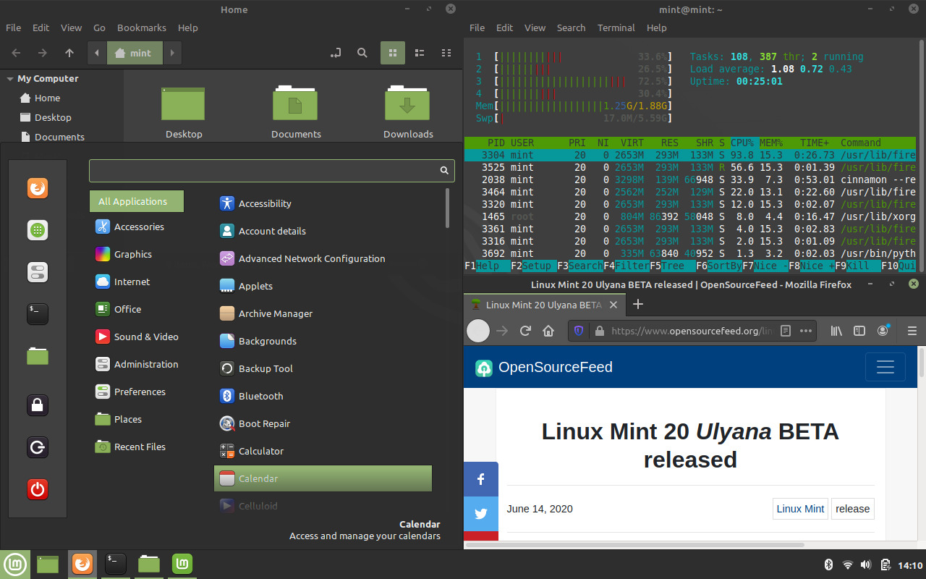The image size is (926, 579).
Task: Open Terminal favorite in menu sidebar
Action: click(x=38, y=314)
